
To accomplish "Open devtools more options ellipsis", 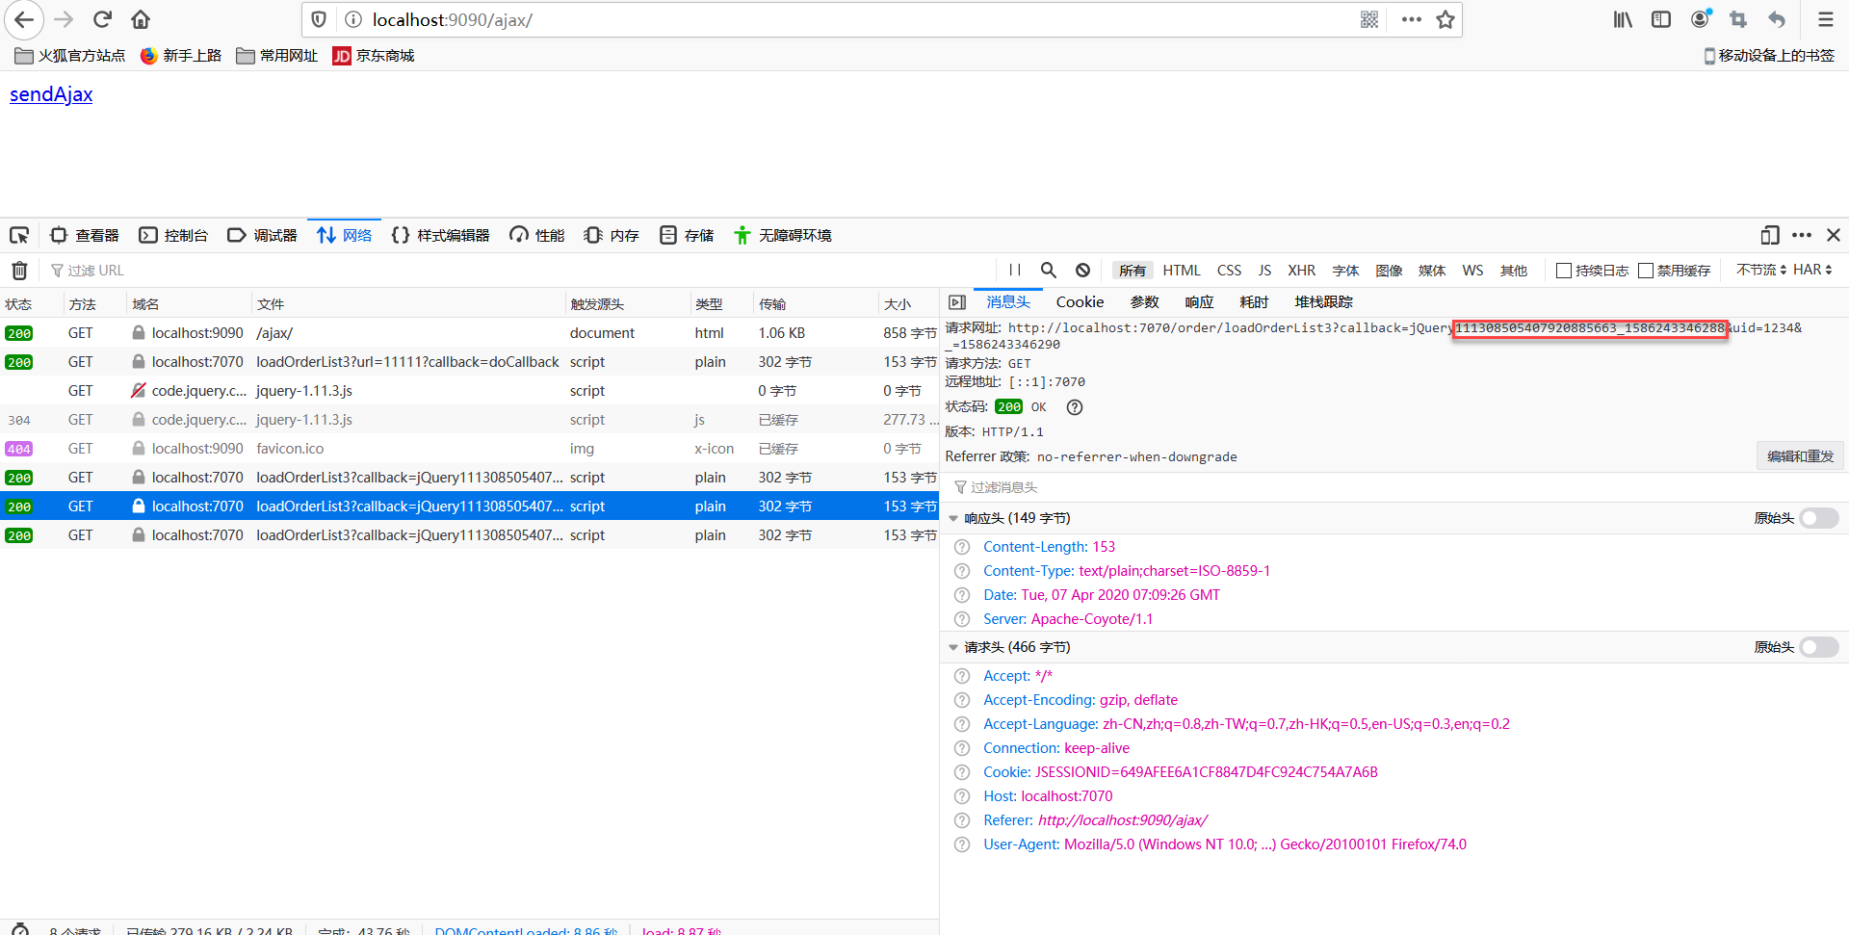I will pos(1802,235).
